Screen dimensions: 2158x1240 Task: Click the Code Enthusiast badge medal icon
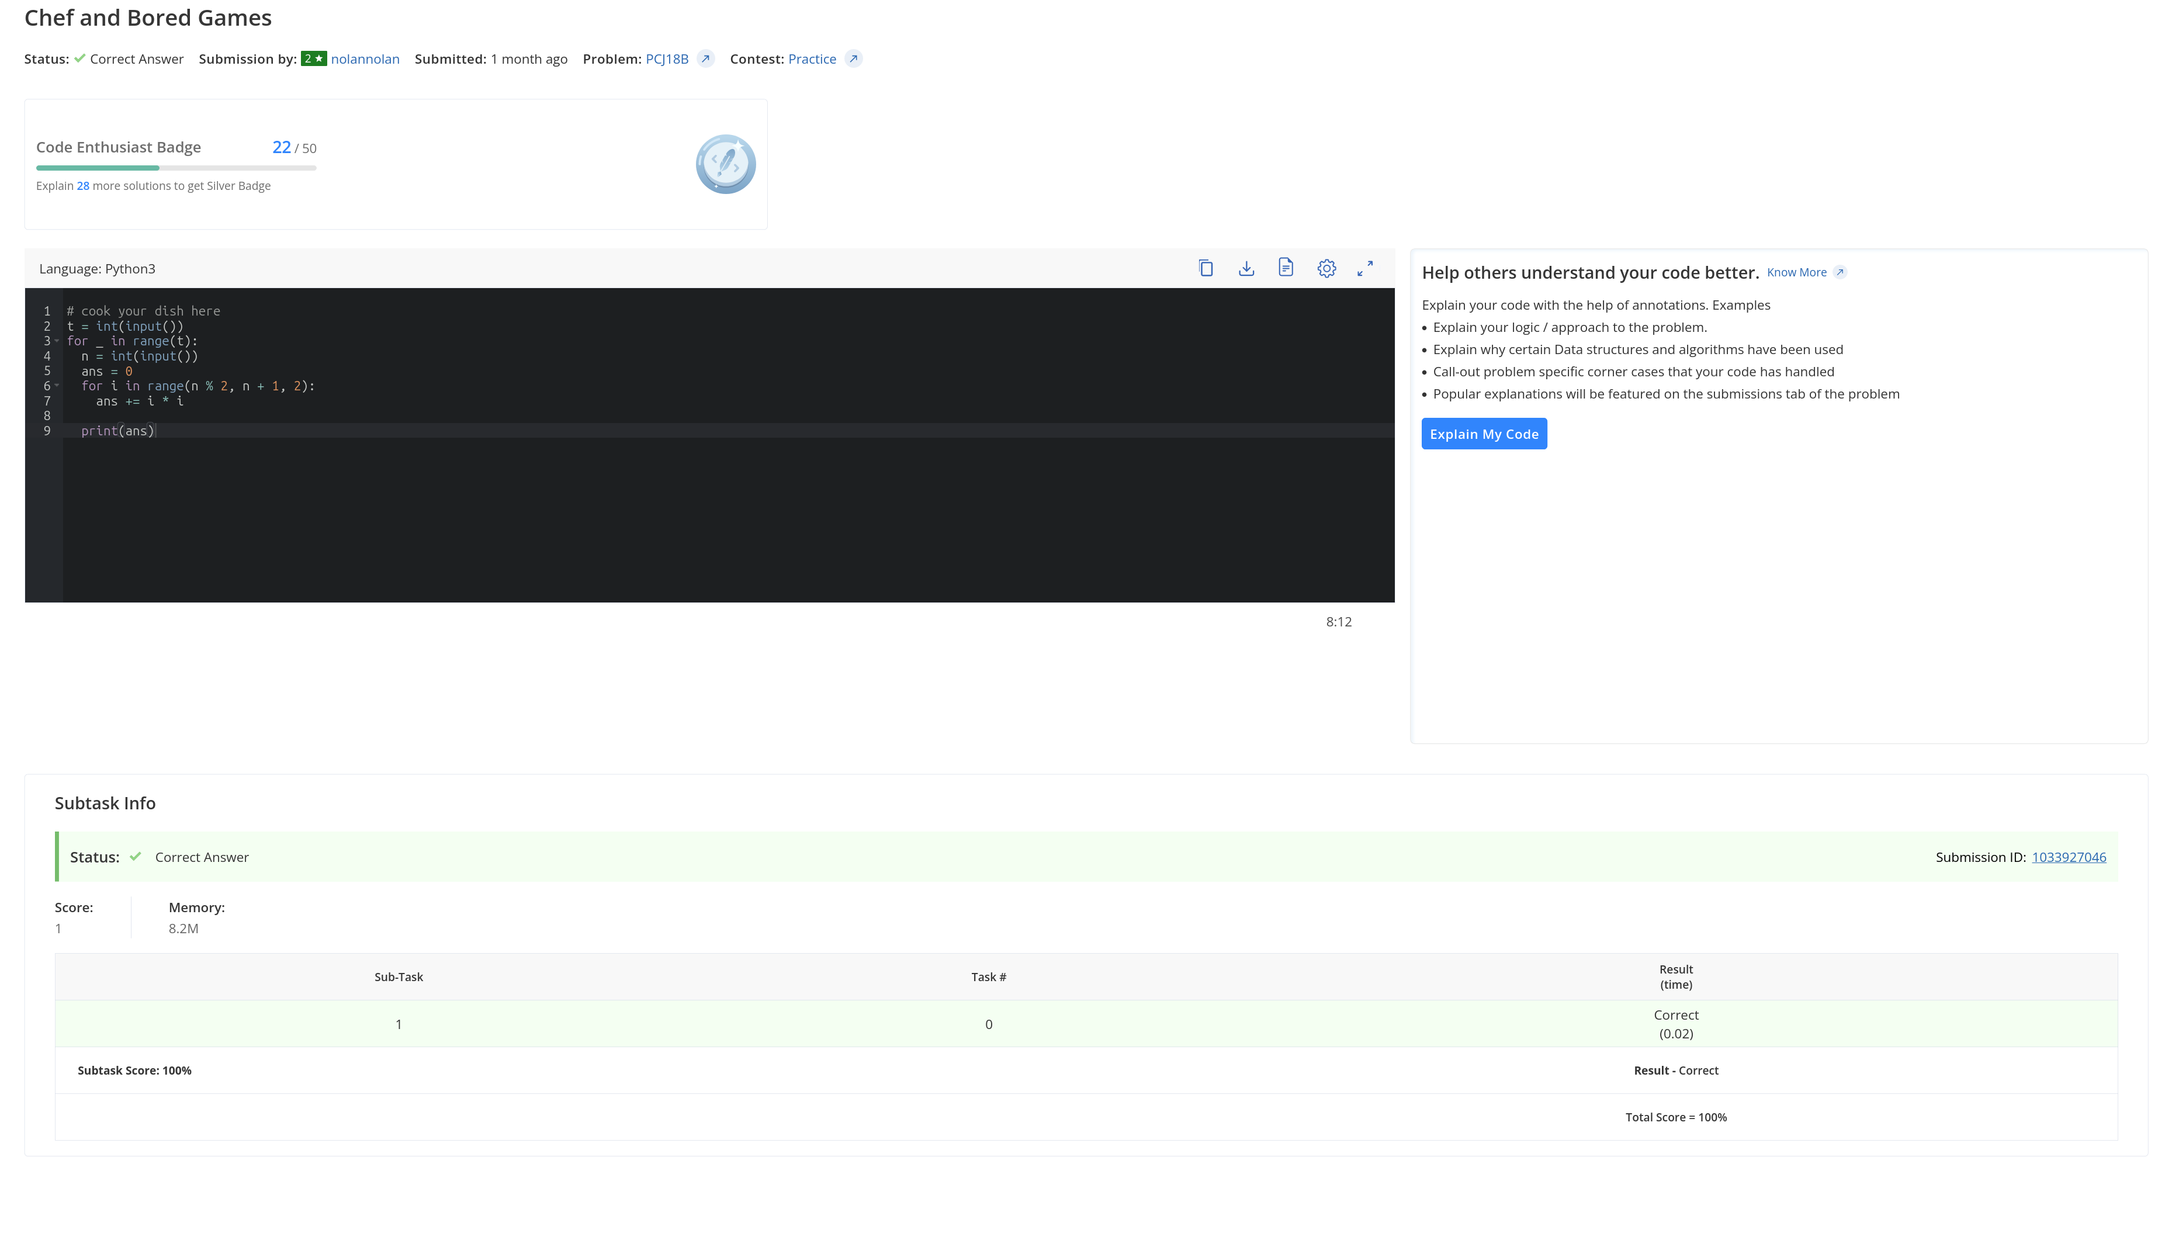pyautogui.click(x=726, y=164)
